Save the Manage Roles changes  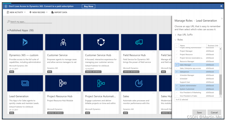tap(199, 112)
